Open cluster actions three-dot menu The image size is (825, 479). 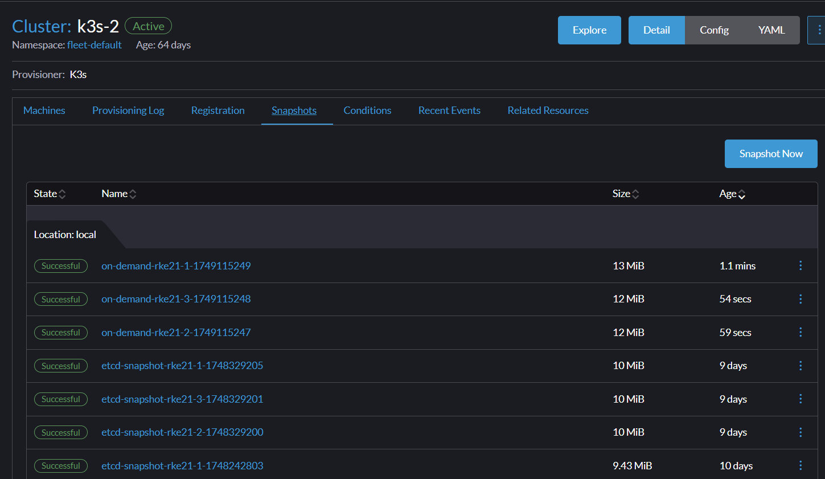[818, 30]
